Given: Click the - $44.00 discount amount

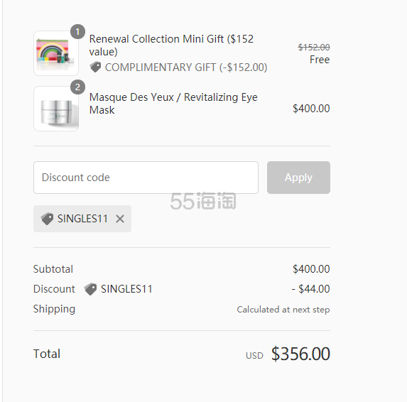Looking at the screenshot, I should [310, 289].
